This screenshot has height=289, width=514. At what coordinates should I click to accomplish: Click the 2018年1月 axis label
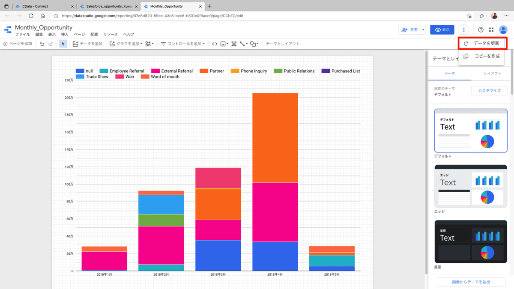[104, 274]
